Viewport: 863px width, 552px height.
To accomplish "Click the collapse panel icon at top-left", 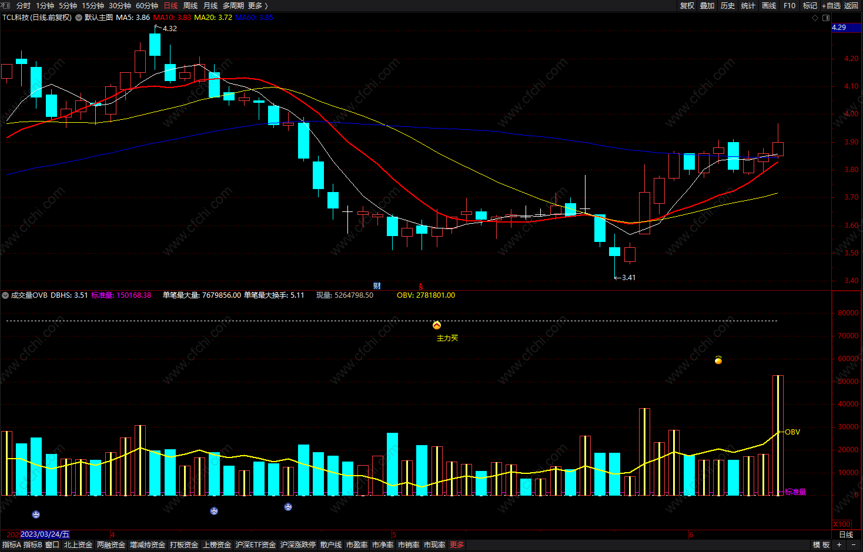I will click(x=6, y=5).
